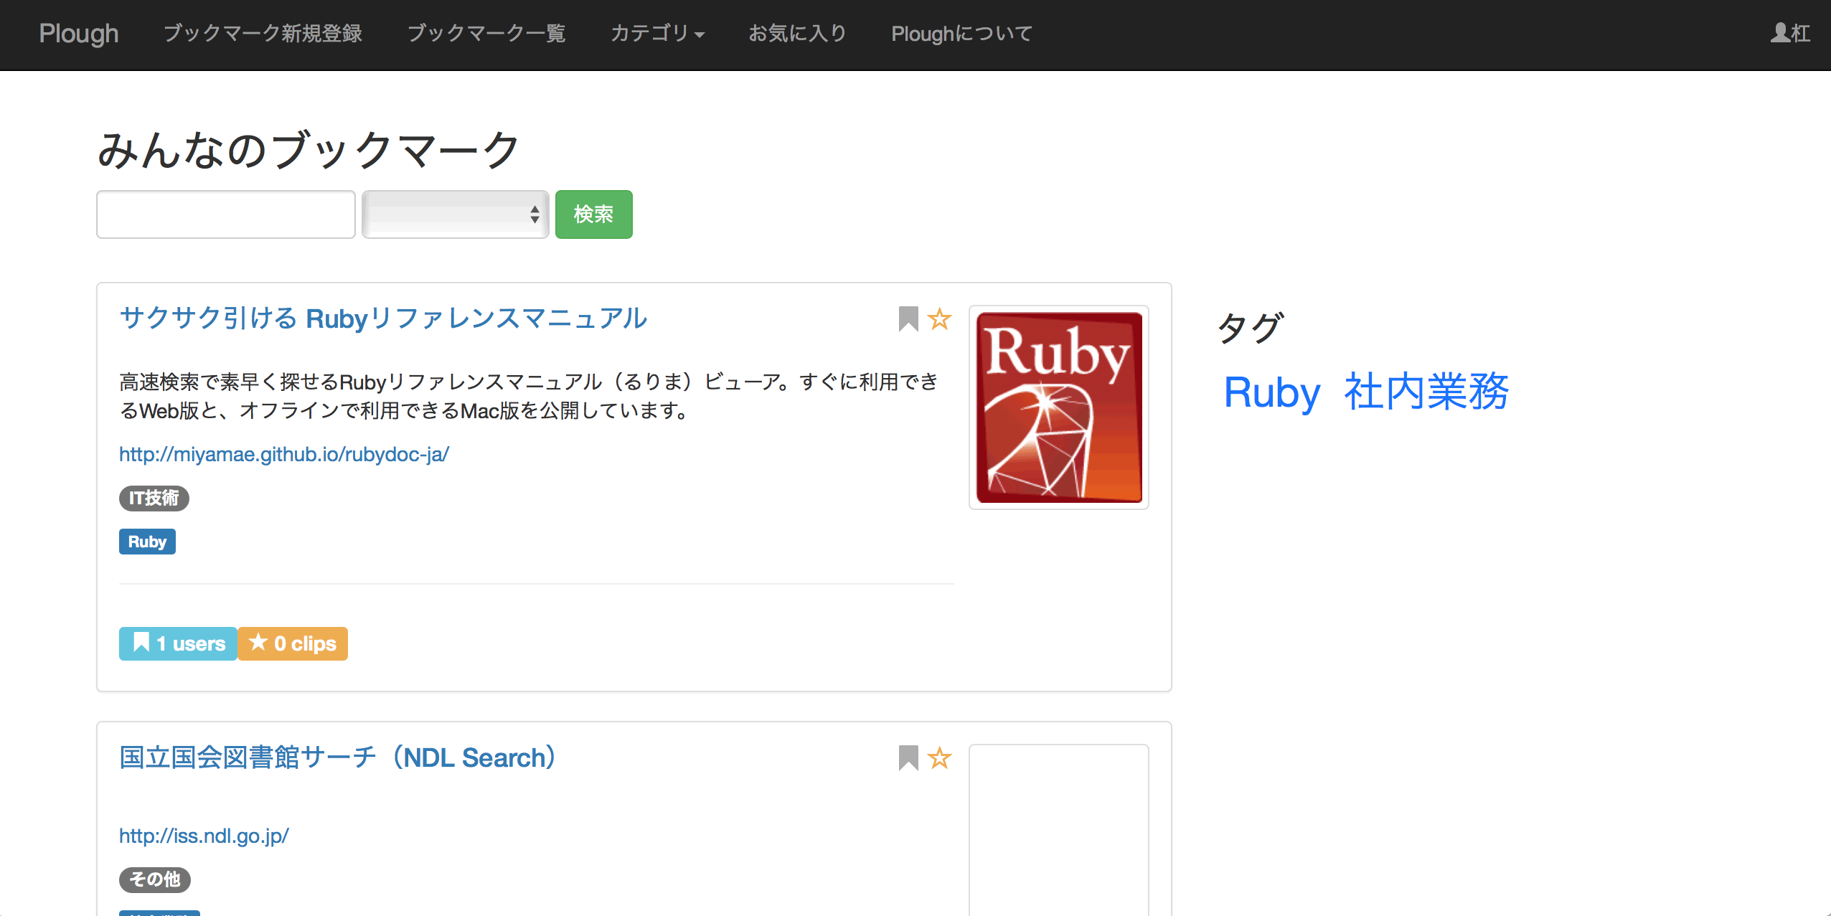Click the Plough brand logo

point(79,34)
